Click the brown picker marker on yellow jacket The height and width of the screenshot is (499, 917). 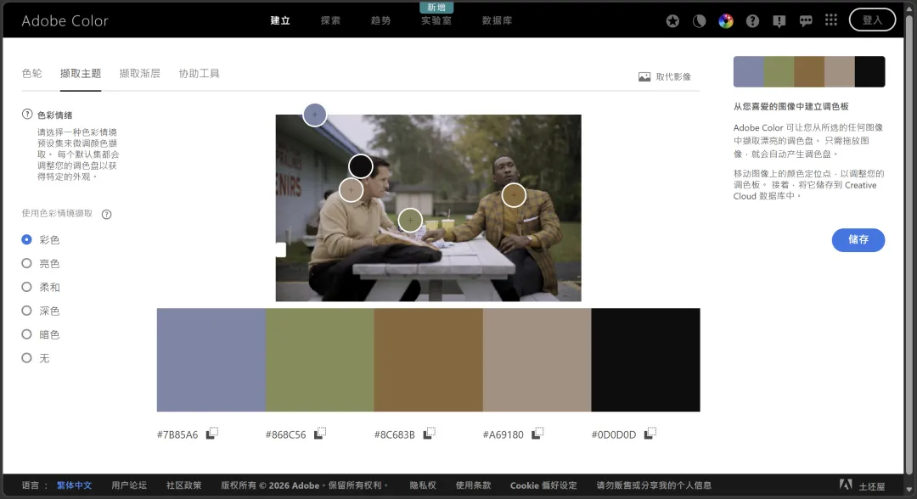point(514,195)
